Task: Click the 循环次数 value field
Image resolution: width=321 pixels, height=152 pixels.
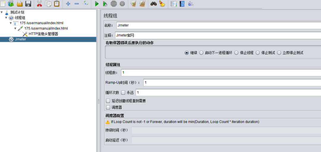Action: (229, 92)
